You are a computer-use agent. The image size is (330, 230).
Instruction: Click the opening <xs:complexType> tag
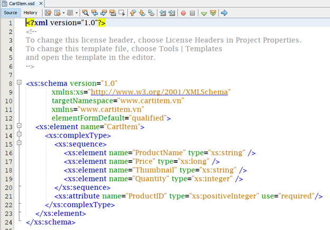78,135
